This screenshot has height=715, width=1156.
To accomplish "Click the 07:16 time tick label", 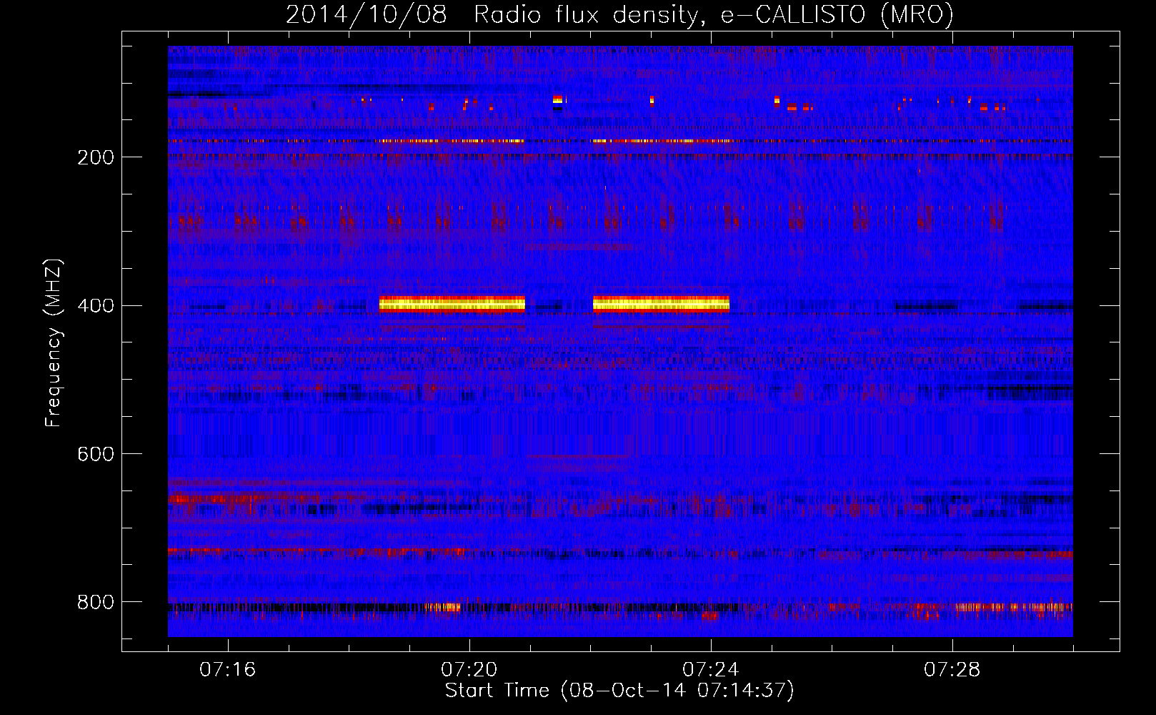I will pos(227,670).
